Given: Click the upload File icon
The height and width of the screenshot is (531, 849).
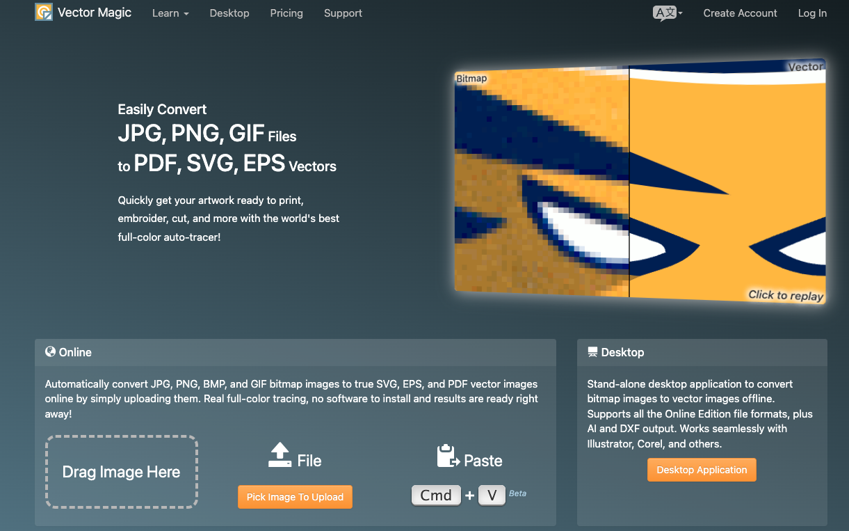Looking at the screenshot, I should pos(280,454).
